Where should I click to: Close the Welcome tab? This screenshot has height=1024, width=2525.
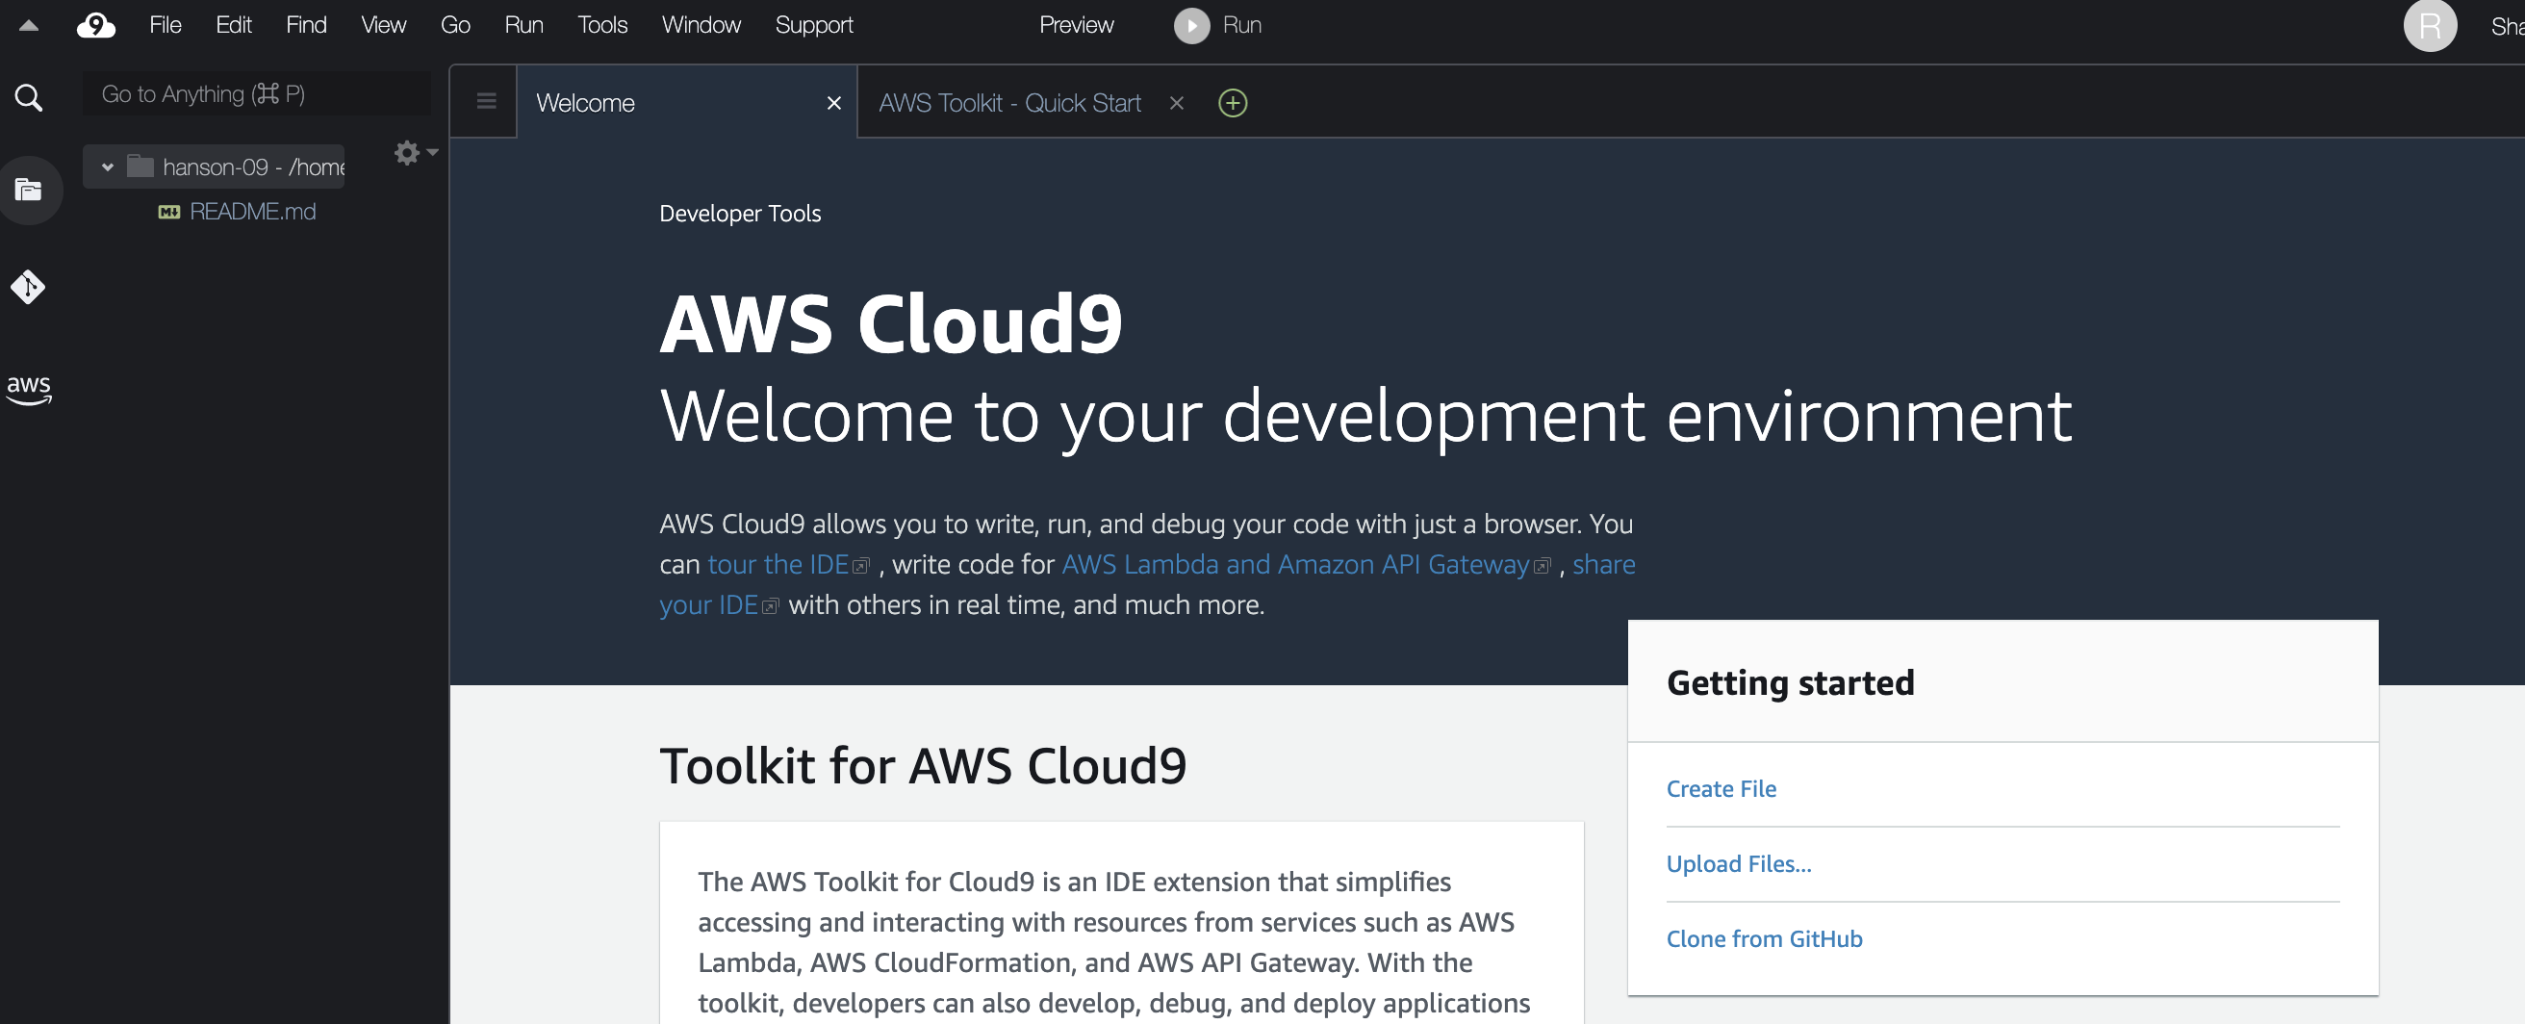tap(834, 103)
